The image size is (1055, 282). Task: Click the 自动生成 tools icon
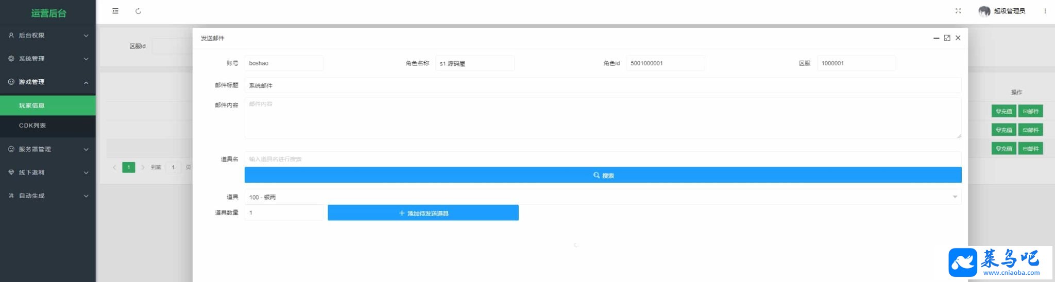pyautogui.click(x=11, y=196)
